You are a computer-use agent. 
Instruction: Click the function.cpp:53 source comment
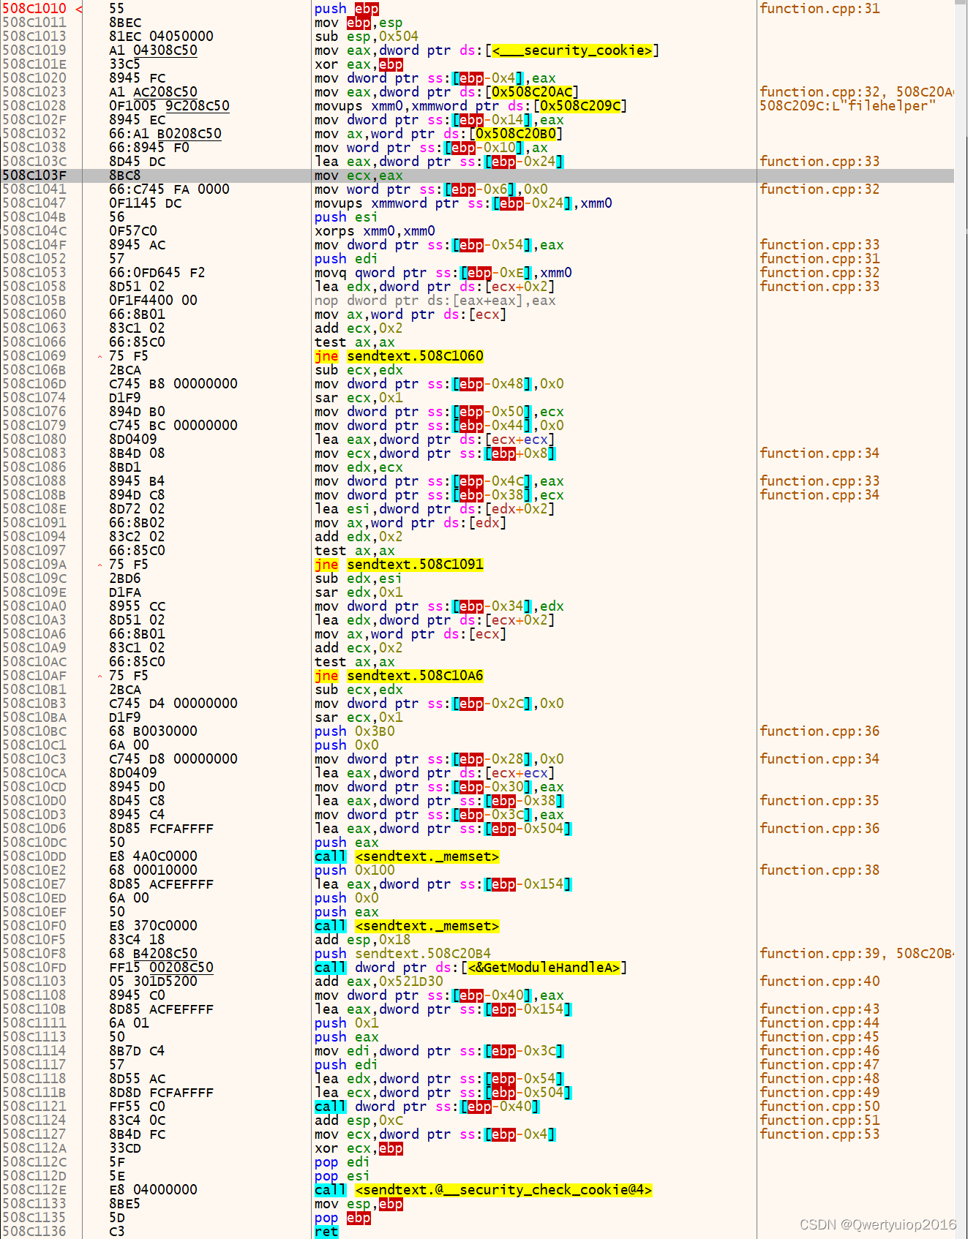(819, 1134)
